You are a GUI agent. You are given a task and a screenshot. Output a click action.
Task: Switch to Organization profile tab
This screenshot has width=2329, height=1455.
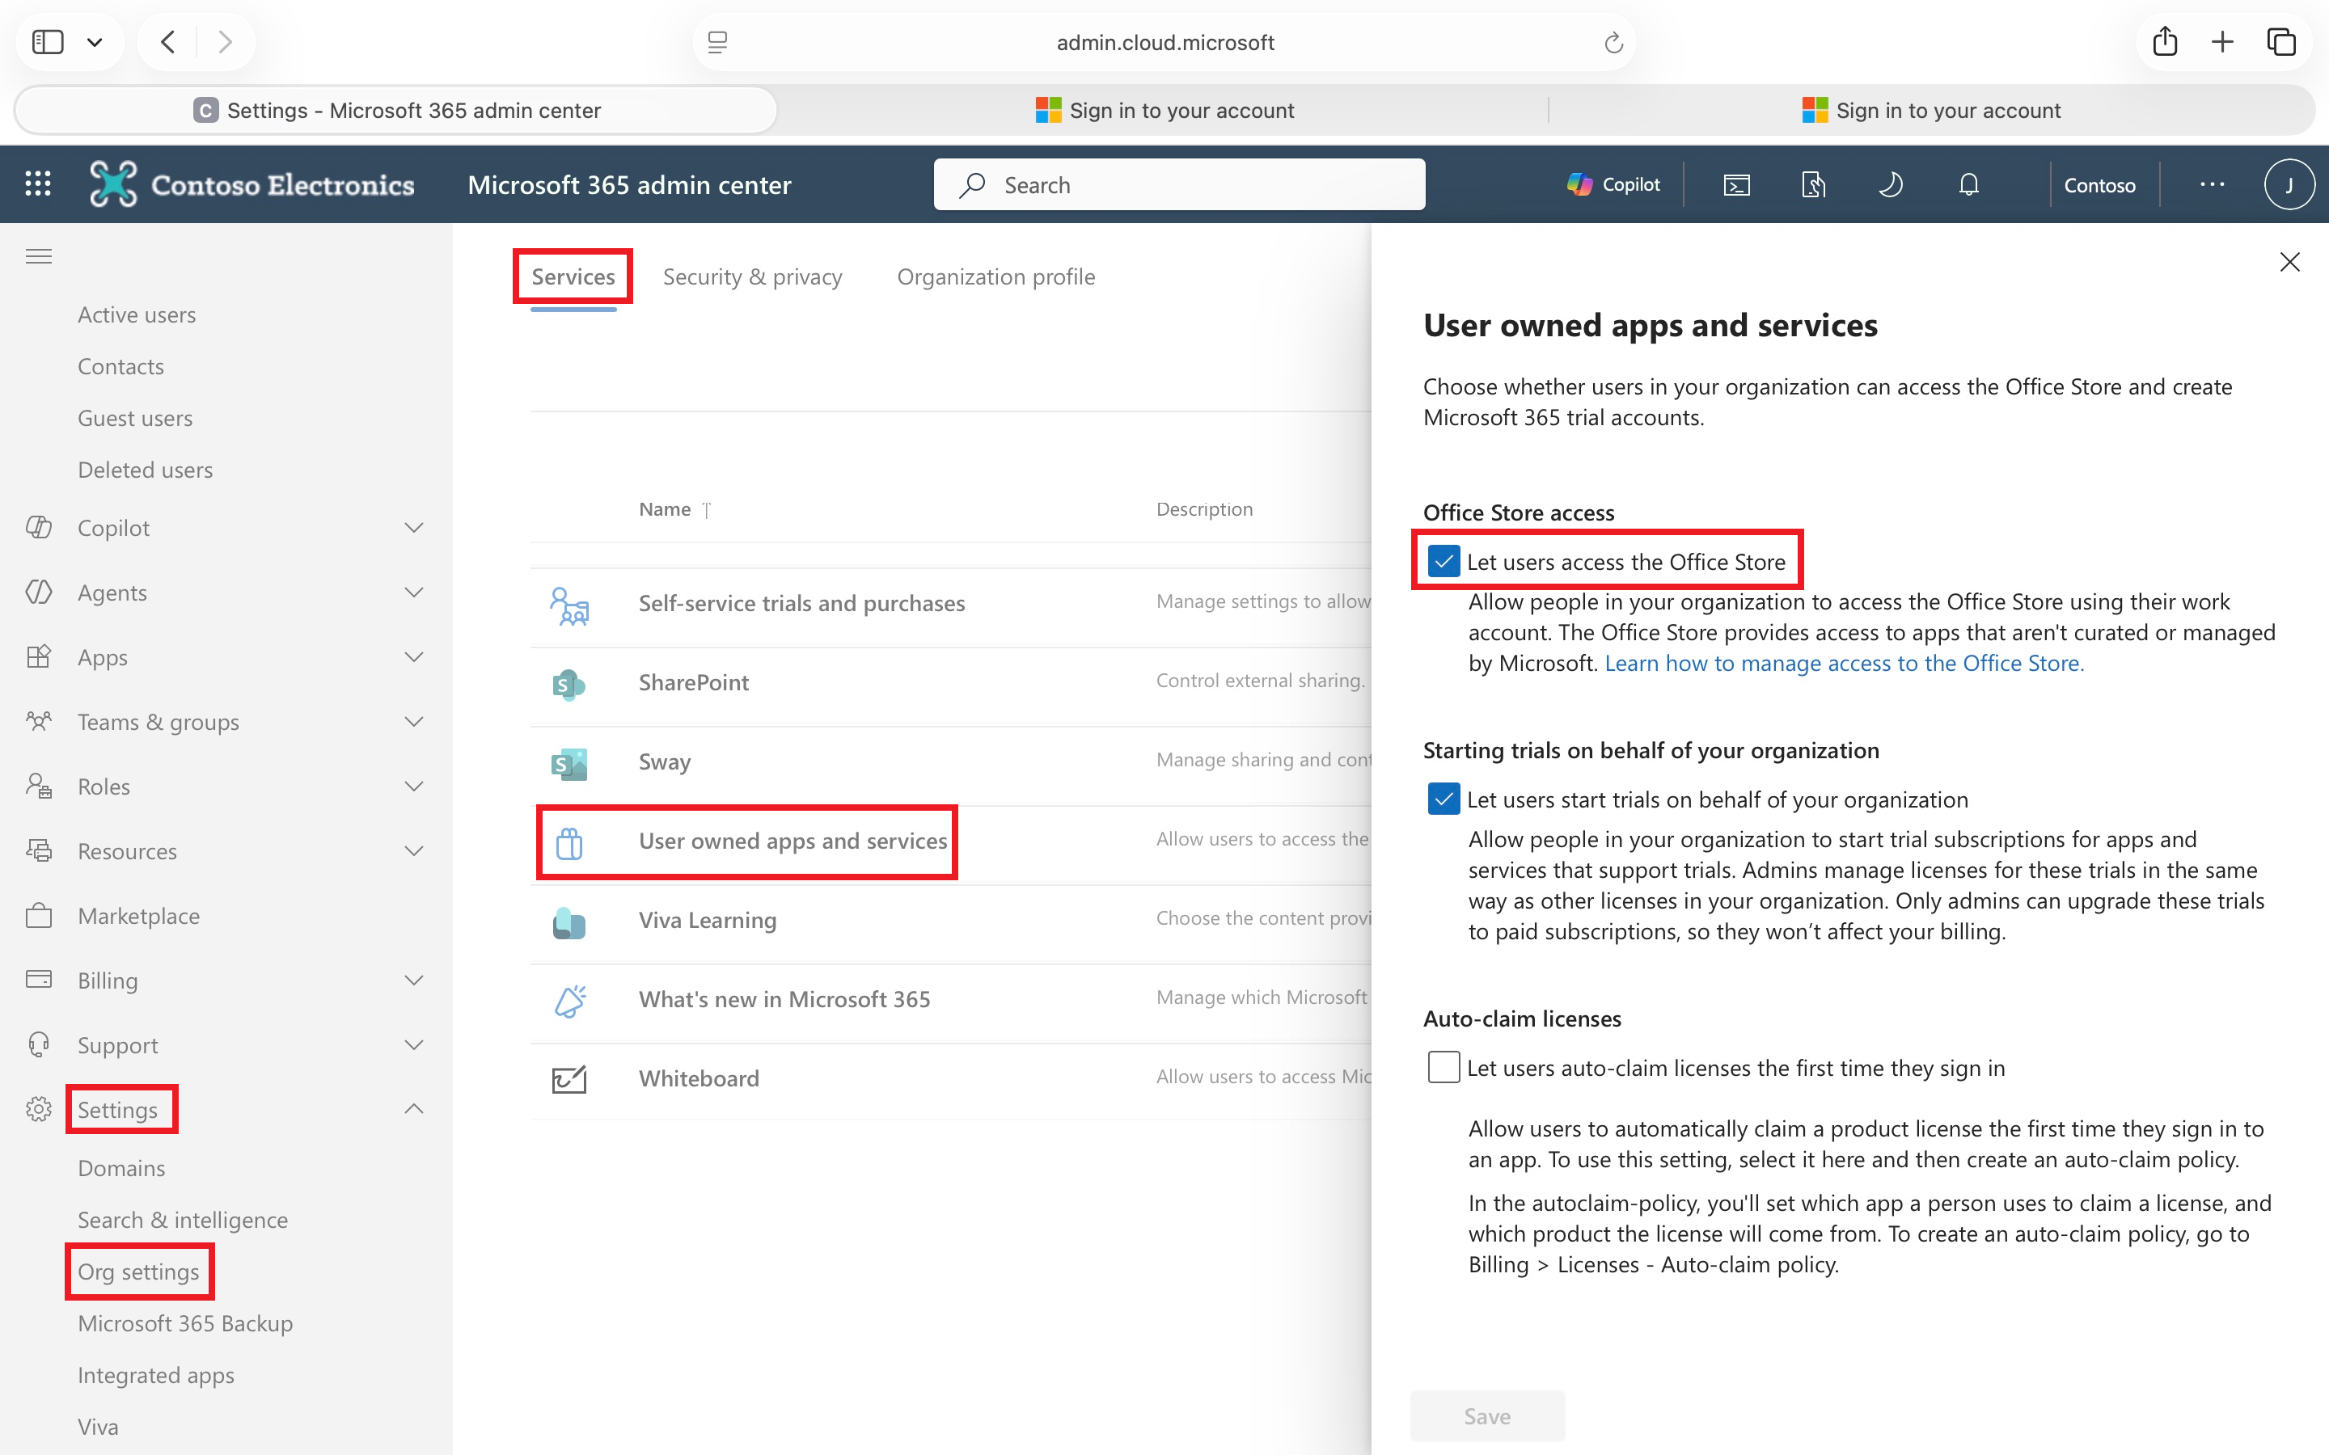click(x=995, y=276)
